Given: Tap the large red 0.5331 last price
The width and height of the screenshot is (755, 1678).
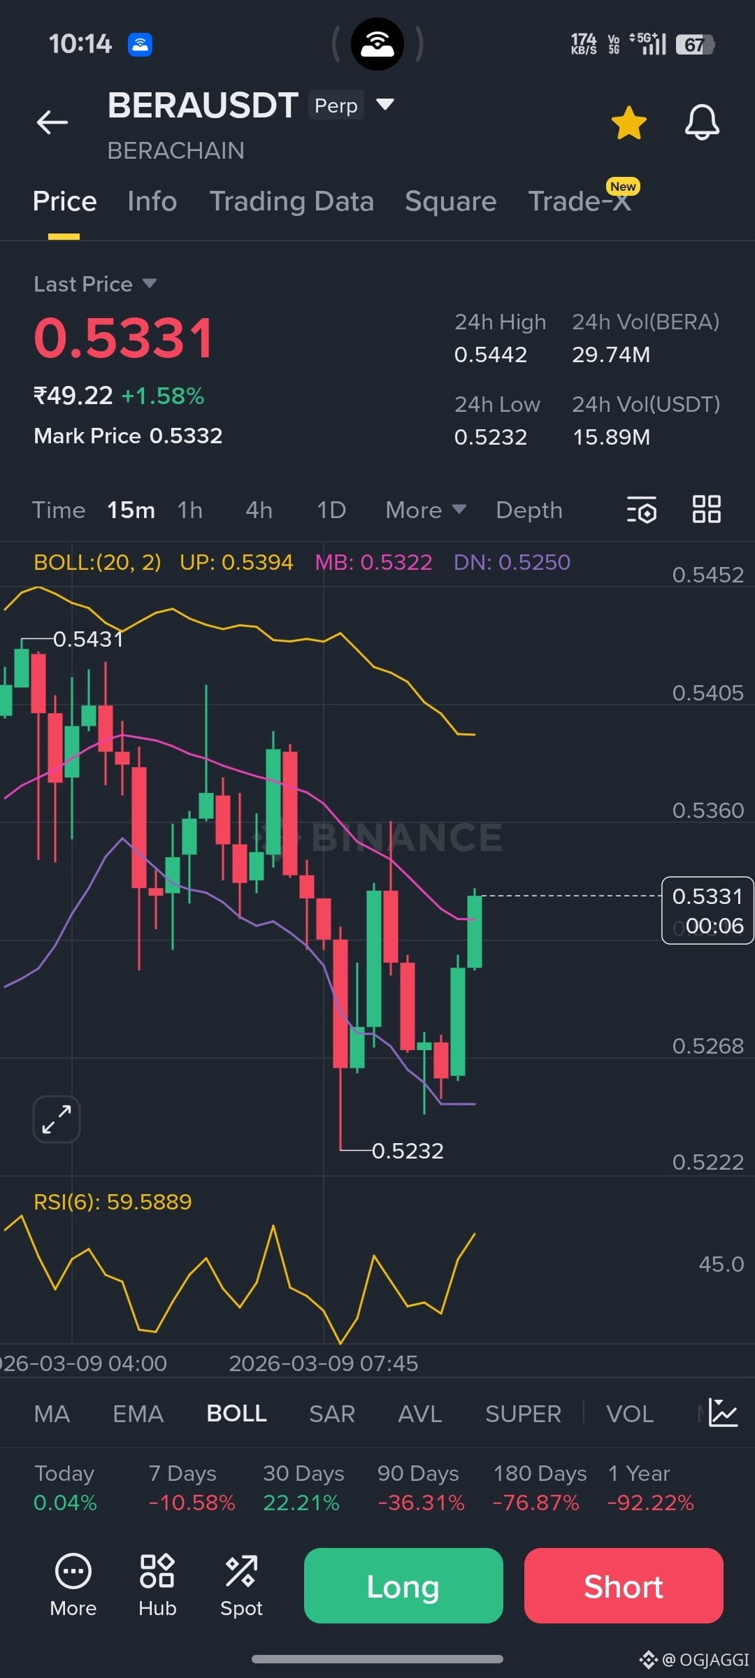Looking at the screenshot, I should [124, 338].
